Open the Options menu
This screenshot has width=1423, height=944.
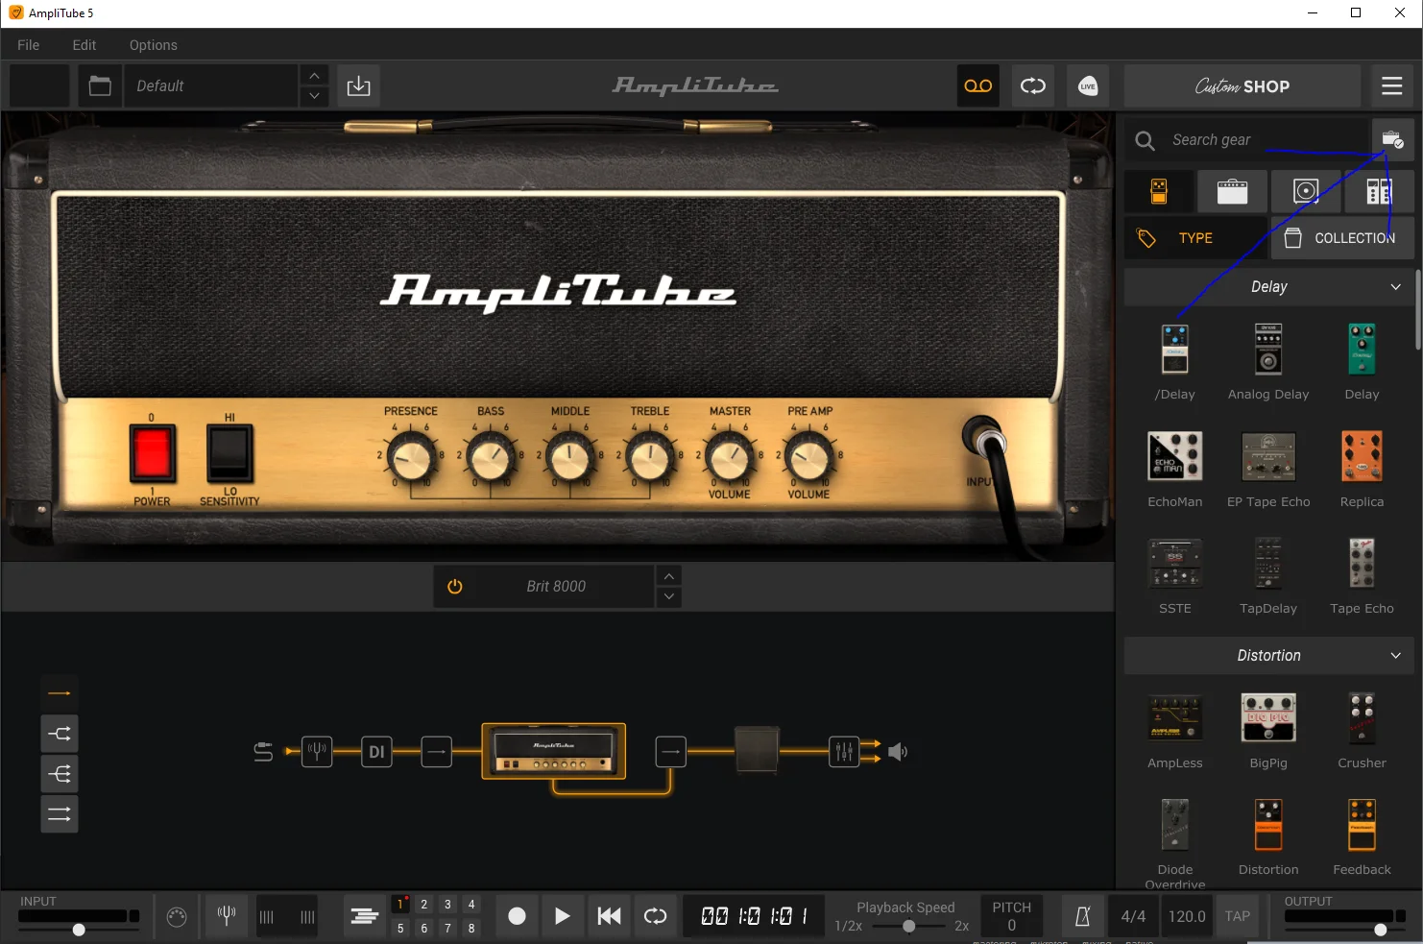(x=154, y=45)
